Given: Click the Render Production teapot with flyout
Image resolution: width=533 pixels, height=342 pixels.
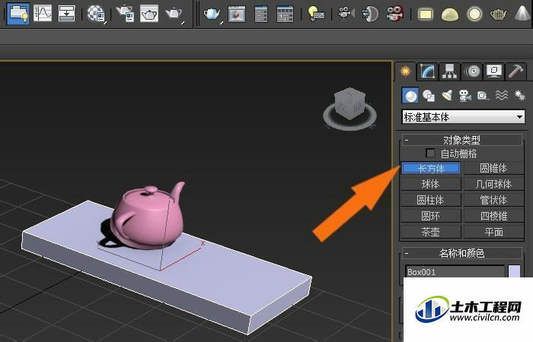Looking at the screenshot, I should [174, 14].
